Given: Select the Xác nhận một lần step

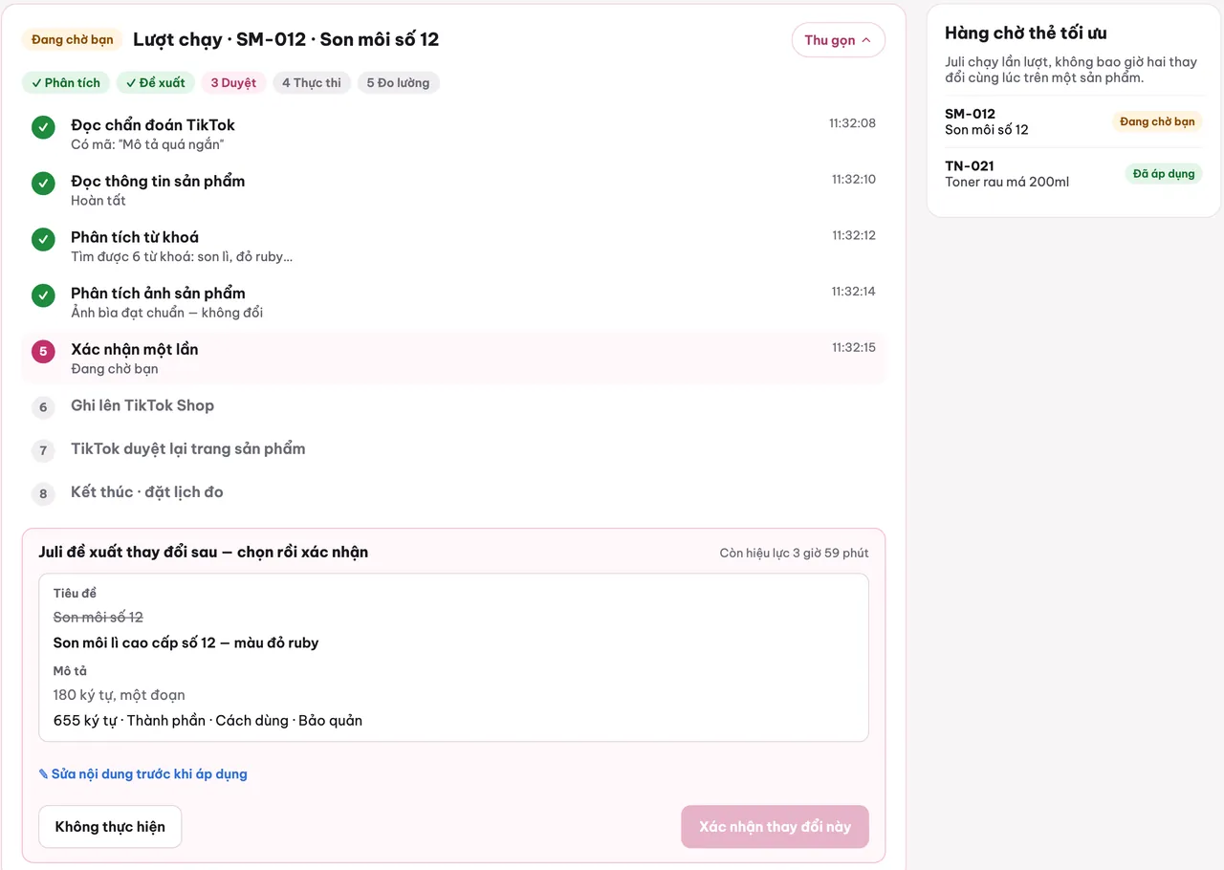Looking at the screenshot, I should coord(453,359).
